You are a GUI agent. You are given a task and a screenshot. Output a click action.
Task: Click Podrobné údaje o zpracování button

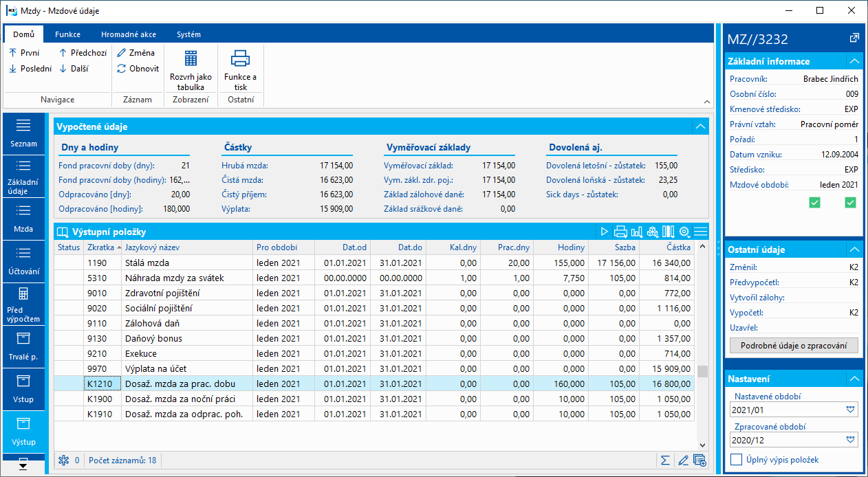(x=794, y=345)
